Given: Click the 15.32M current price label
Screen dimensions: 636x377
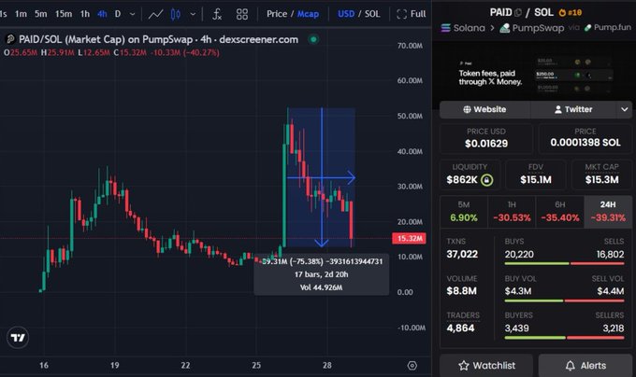Looking at the screenshot, I should [x=409, y=238].
